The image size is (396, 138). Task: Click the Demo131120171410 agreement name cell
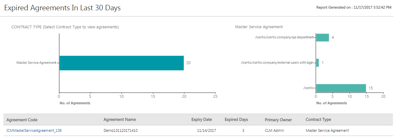(120, 130)
